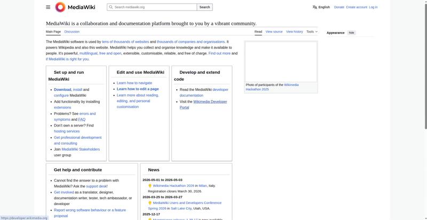Click the pin icon beside MediaWiki Users Conference
The height and width of the screenshot is (220, 427).
pyautogui.click(x=150, y=203)
